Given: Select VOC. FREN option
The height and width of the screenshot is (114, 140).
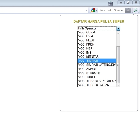Looking at the screenshot, I should 97,44.
